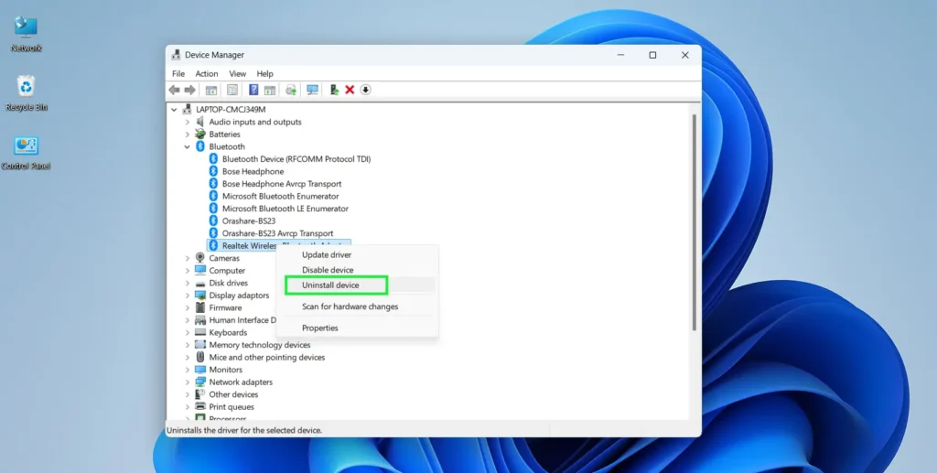Viewport: 937px width, 473px height.
Task: Toggle the Show/Hide Console Tree toolbar icon
Action: pos(211,90)
